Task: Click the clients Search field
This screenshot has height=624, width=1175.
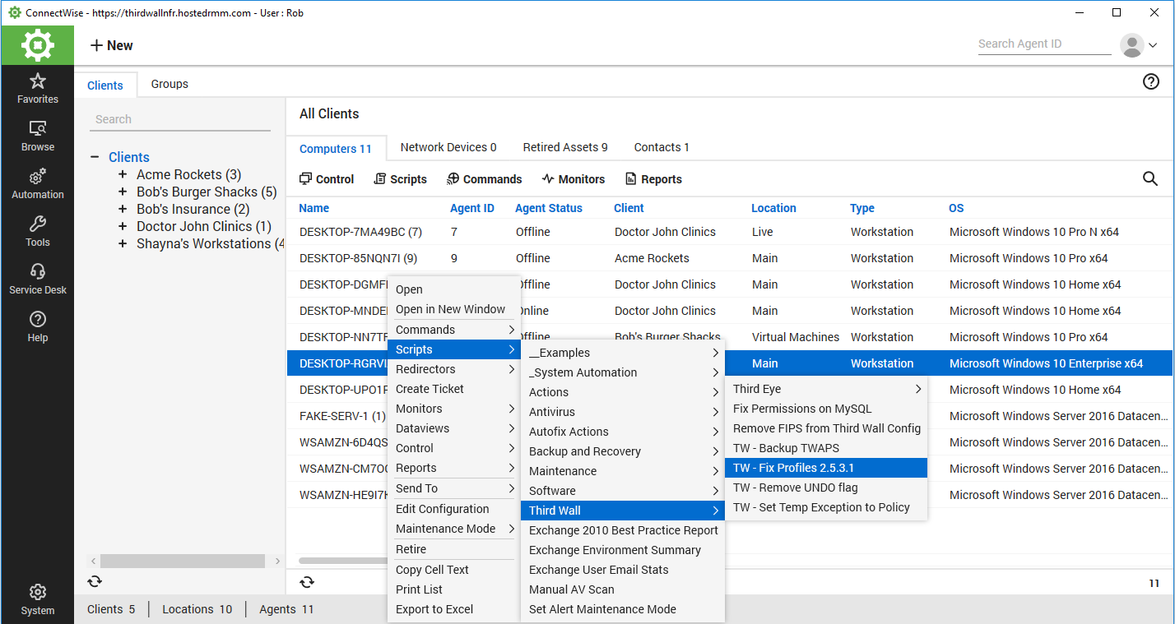Action: 180,119
